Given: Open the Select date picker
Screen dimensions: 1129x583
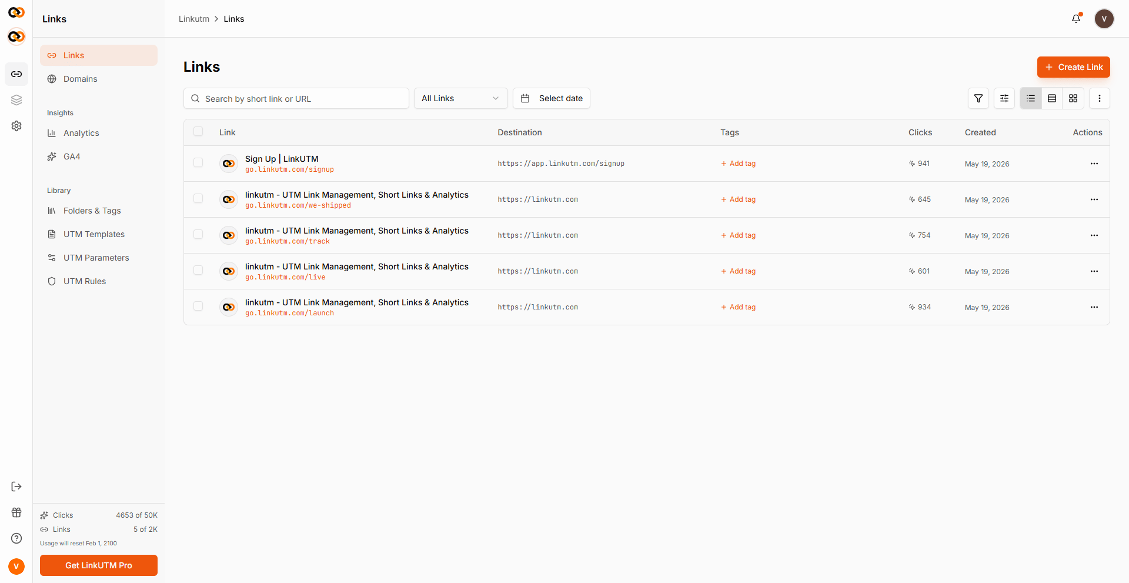Looking at the screenshot, I should 552,98.
